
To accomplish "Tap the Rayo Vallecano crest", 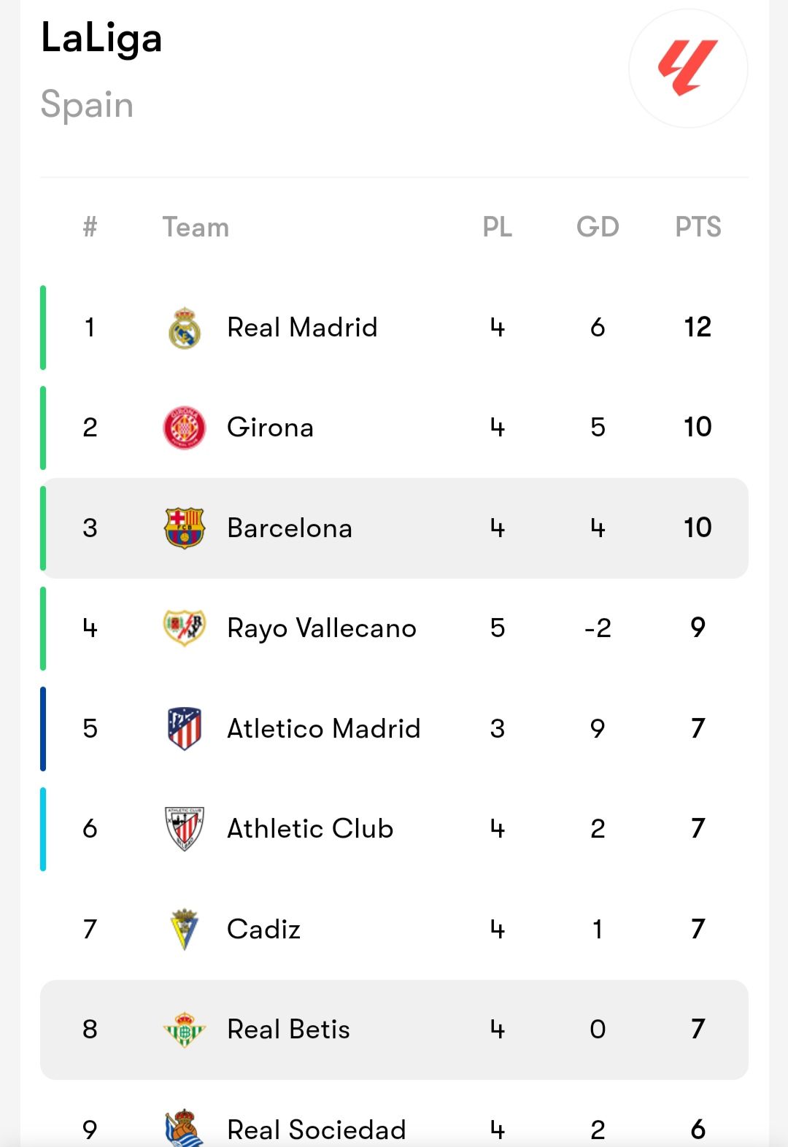I will click(185, 627).
